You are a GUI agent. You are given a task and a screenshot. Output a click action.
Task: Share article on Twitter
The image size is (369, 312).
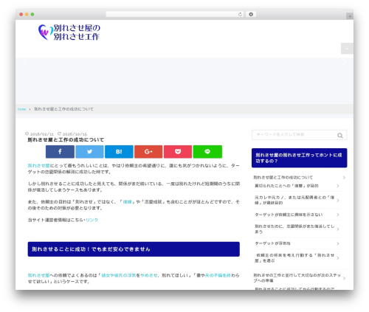pos(89,152)
